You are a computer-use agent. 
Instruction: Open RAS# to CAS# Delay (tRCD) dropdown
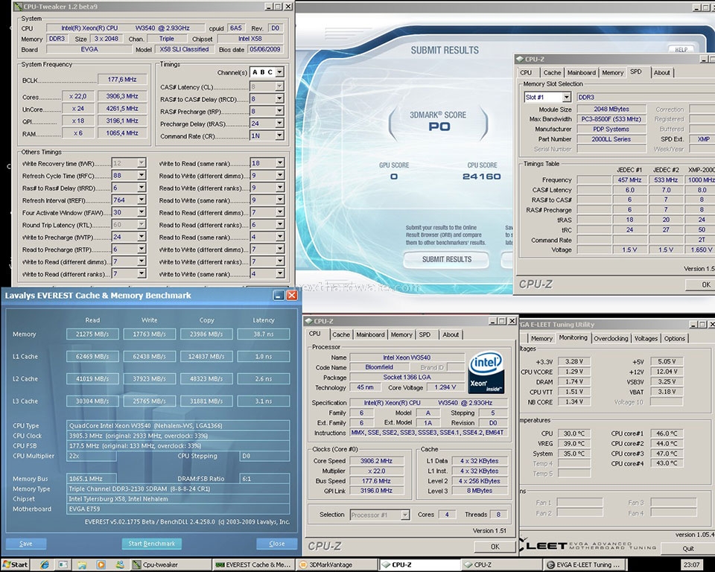point(279,98)
